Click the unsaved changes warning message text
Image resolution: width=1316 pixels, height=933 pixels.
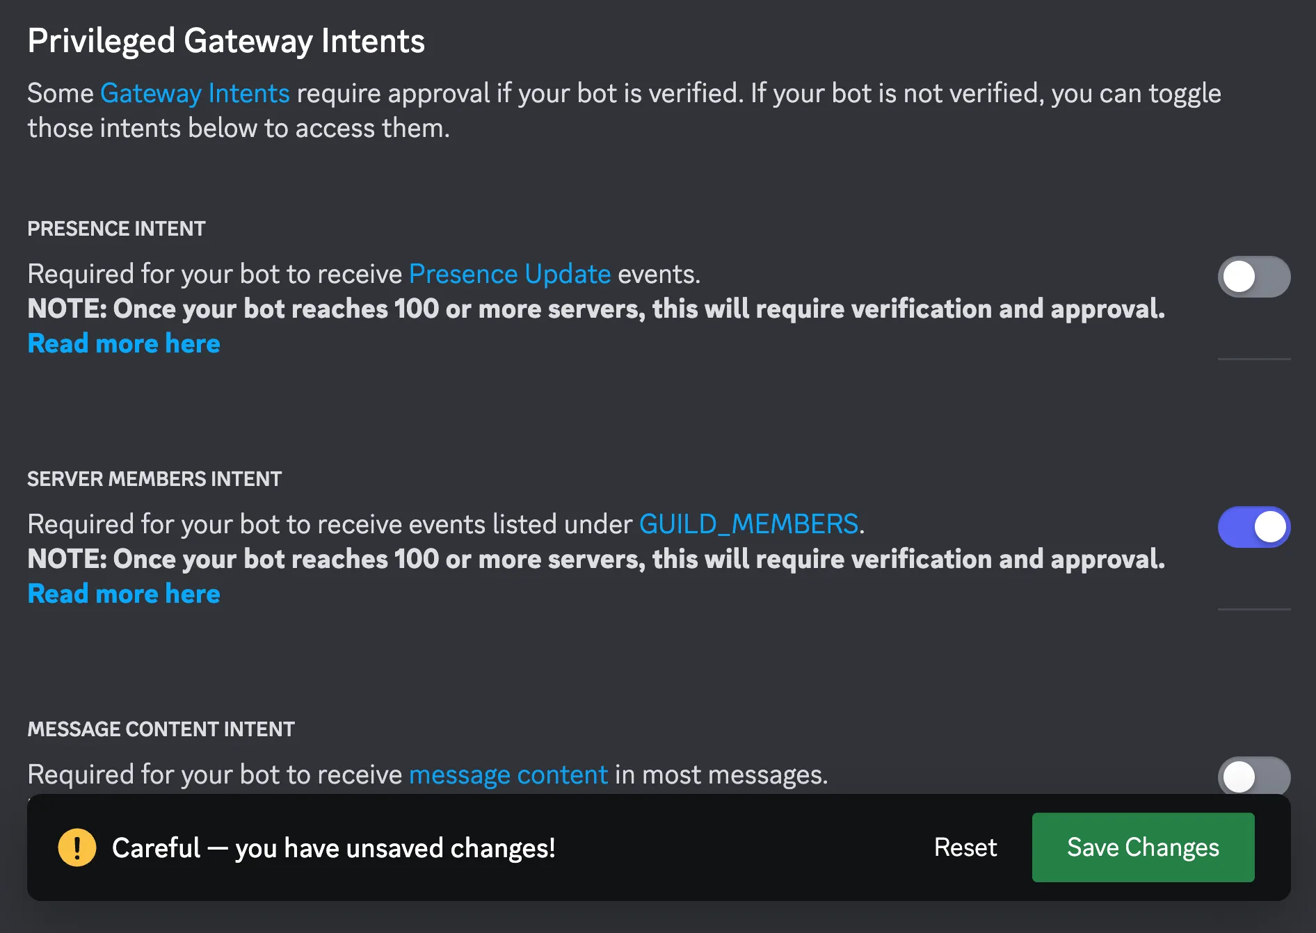pyautogui.click(x=333, y=848)
